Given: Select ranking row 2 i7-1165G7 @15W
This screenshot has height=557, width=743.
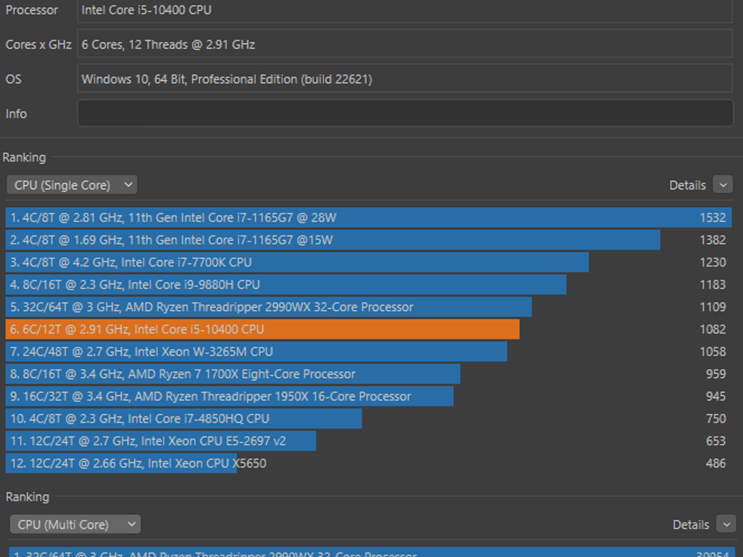Looking at the screenshot, I should (369, 240).
